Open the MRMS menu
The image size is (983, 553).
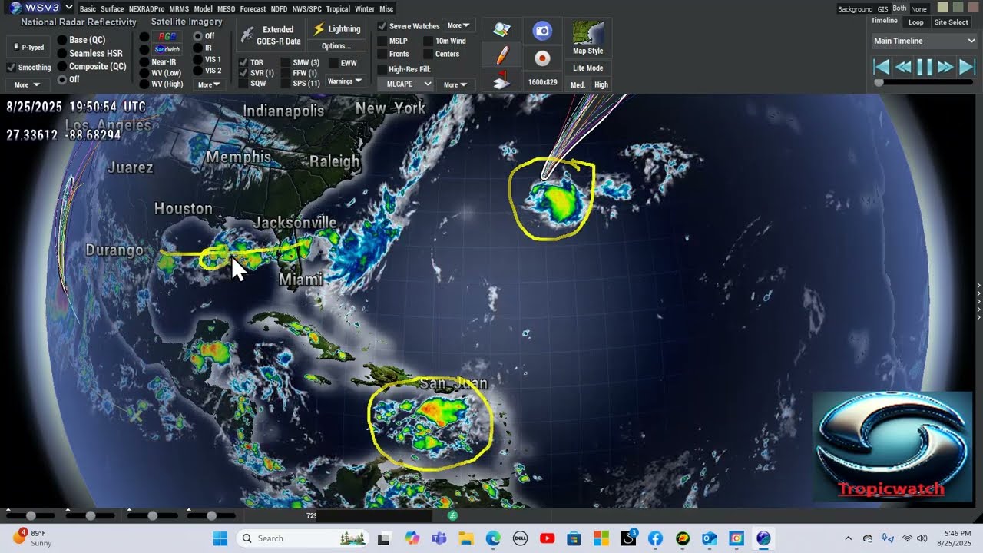179,8
